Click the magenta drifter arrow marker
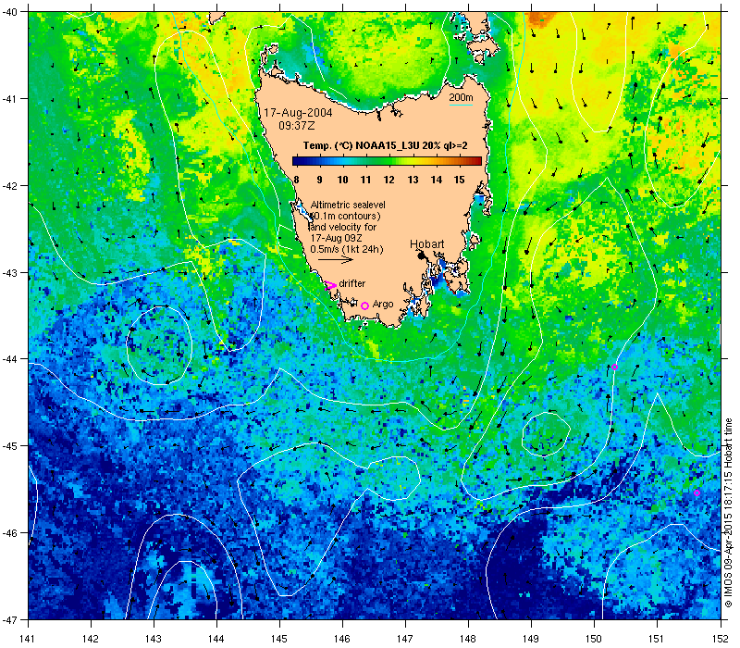Viewport: 740px width, 648px height. [330, 285]
